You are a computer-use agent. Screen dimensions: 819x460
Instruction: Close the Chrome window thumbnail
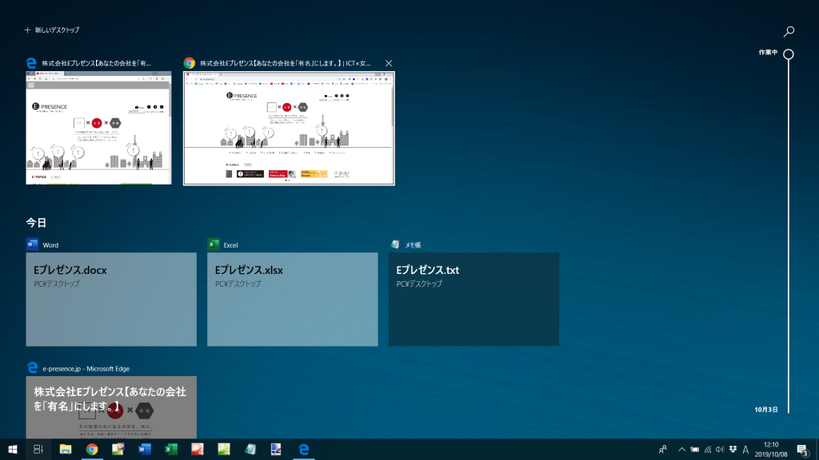tap(389, 63)
